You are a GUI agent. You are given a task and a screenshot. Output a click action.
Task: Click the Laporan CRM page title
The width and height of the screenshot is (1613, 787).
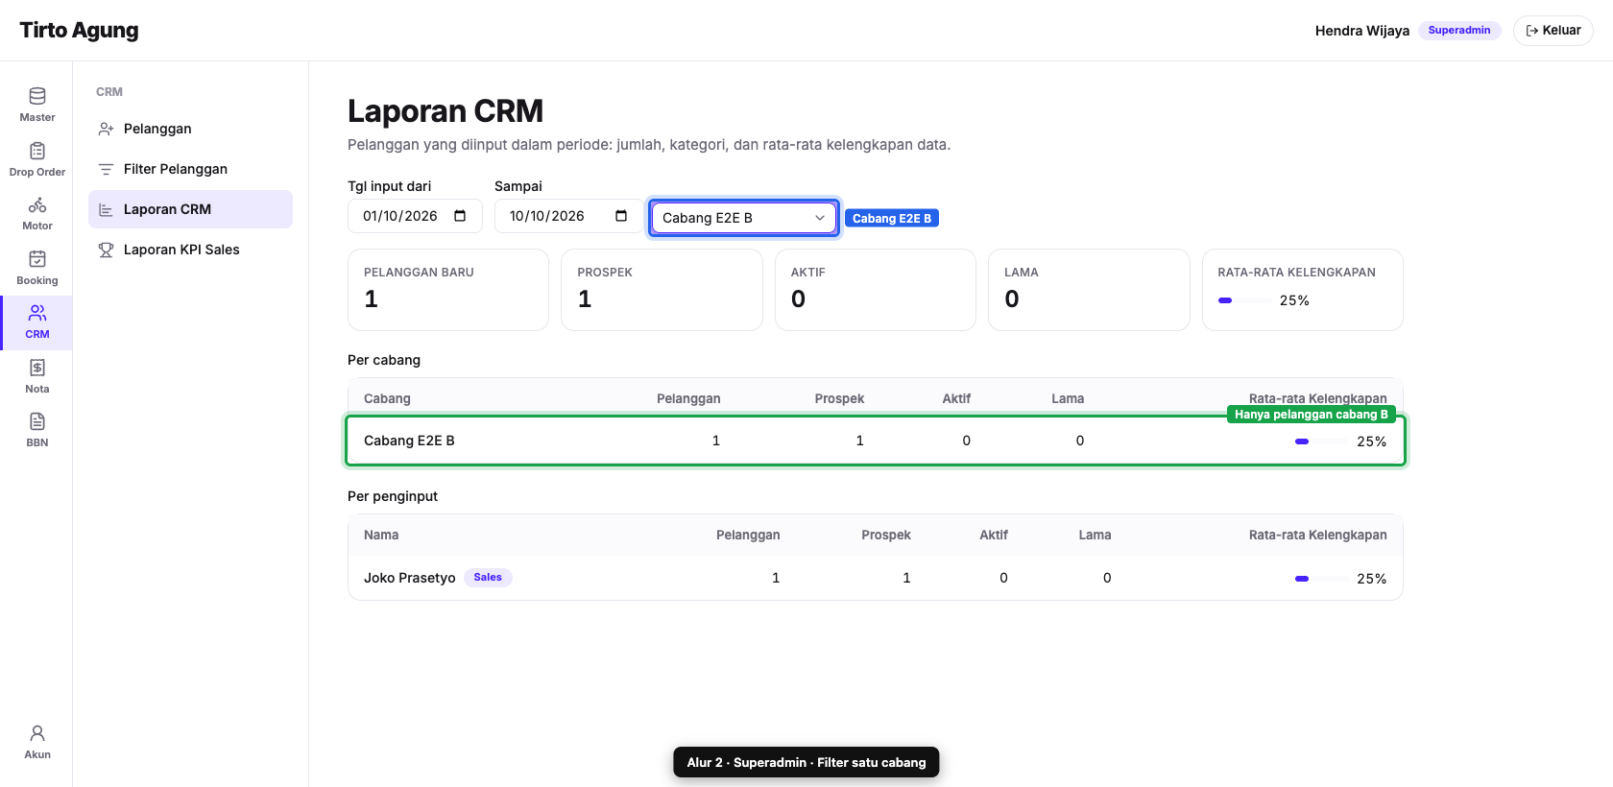[x=445, y=111]
